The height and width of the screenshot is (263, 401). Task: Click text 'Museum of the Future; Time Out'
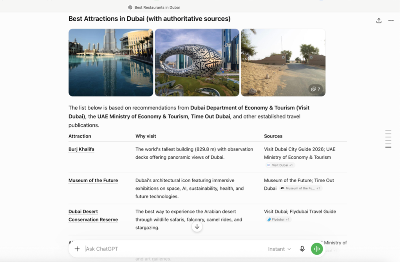click(300, 181)
